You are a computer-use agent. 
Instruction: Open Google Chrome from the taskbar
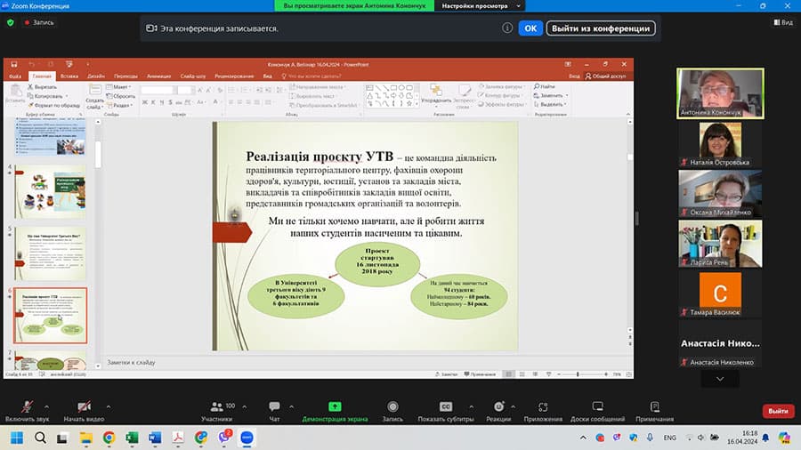click(x=109, y=438)
